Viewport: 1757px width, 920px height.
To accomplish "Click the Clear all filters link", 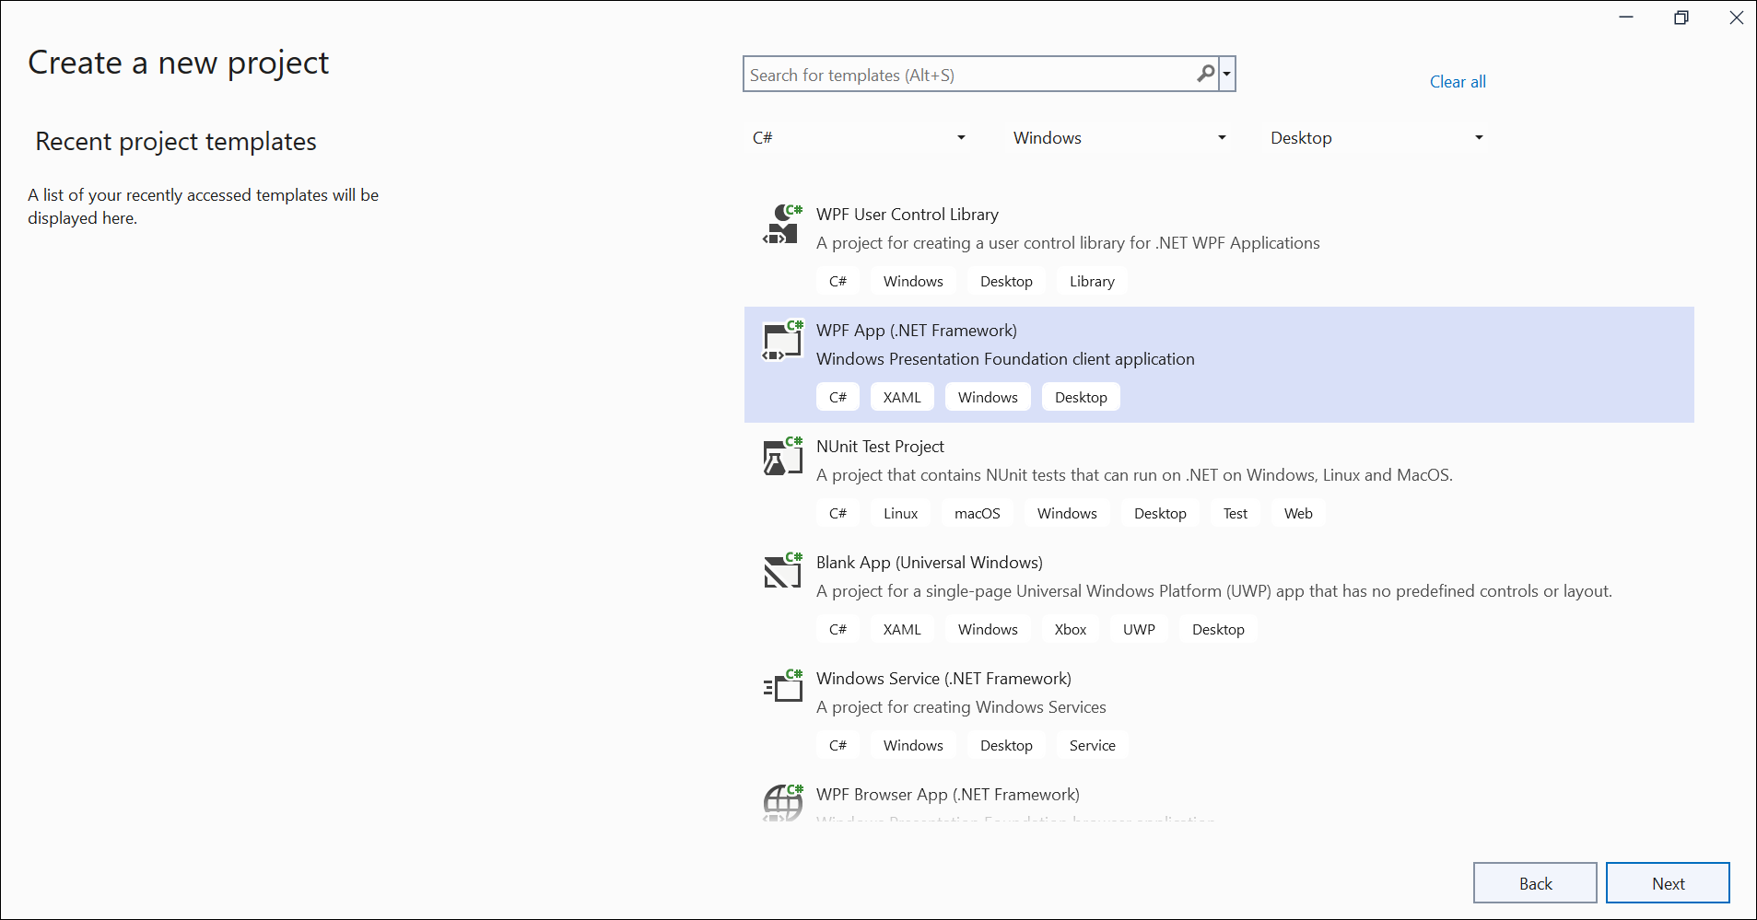I will click(1458, 82).
